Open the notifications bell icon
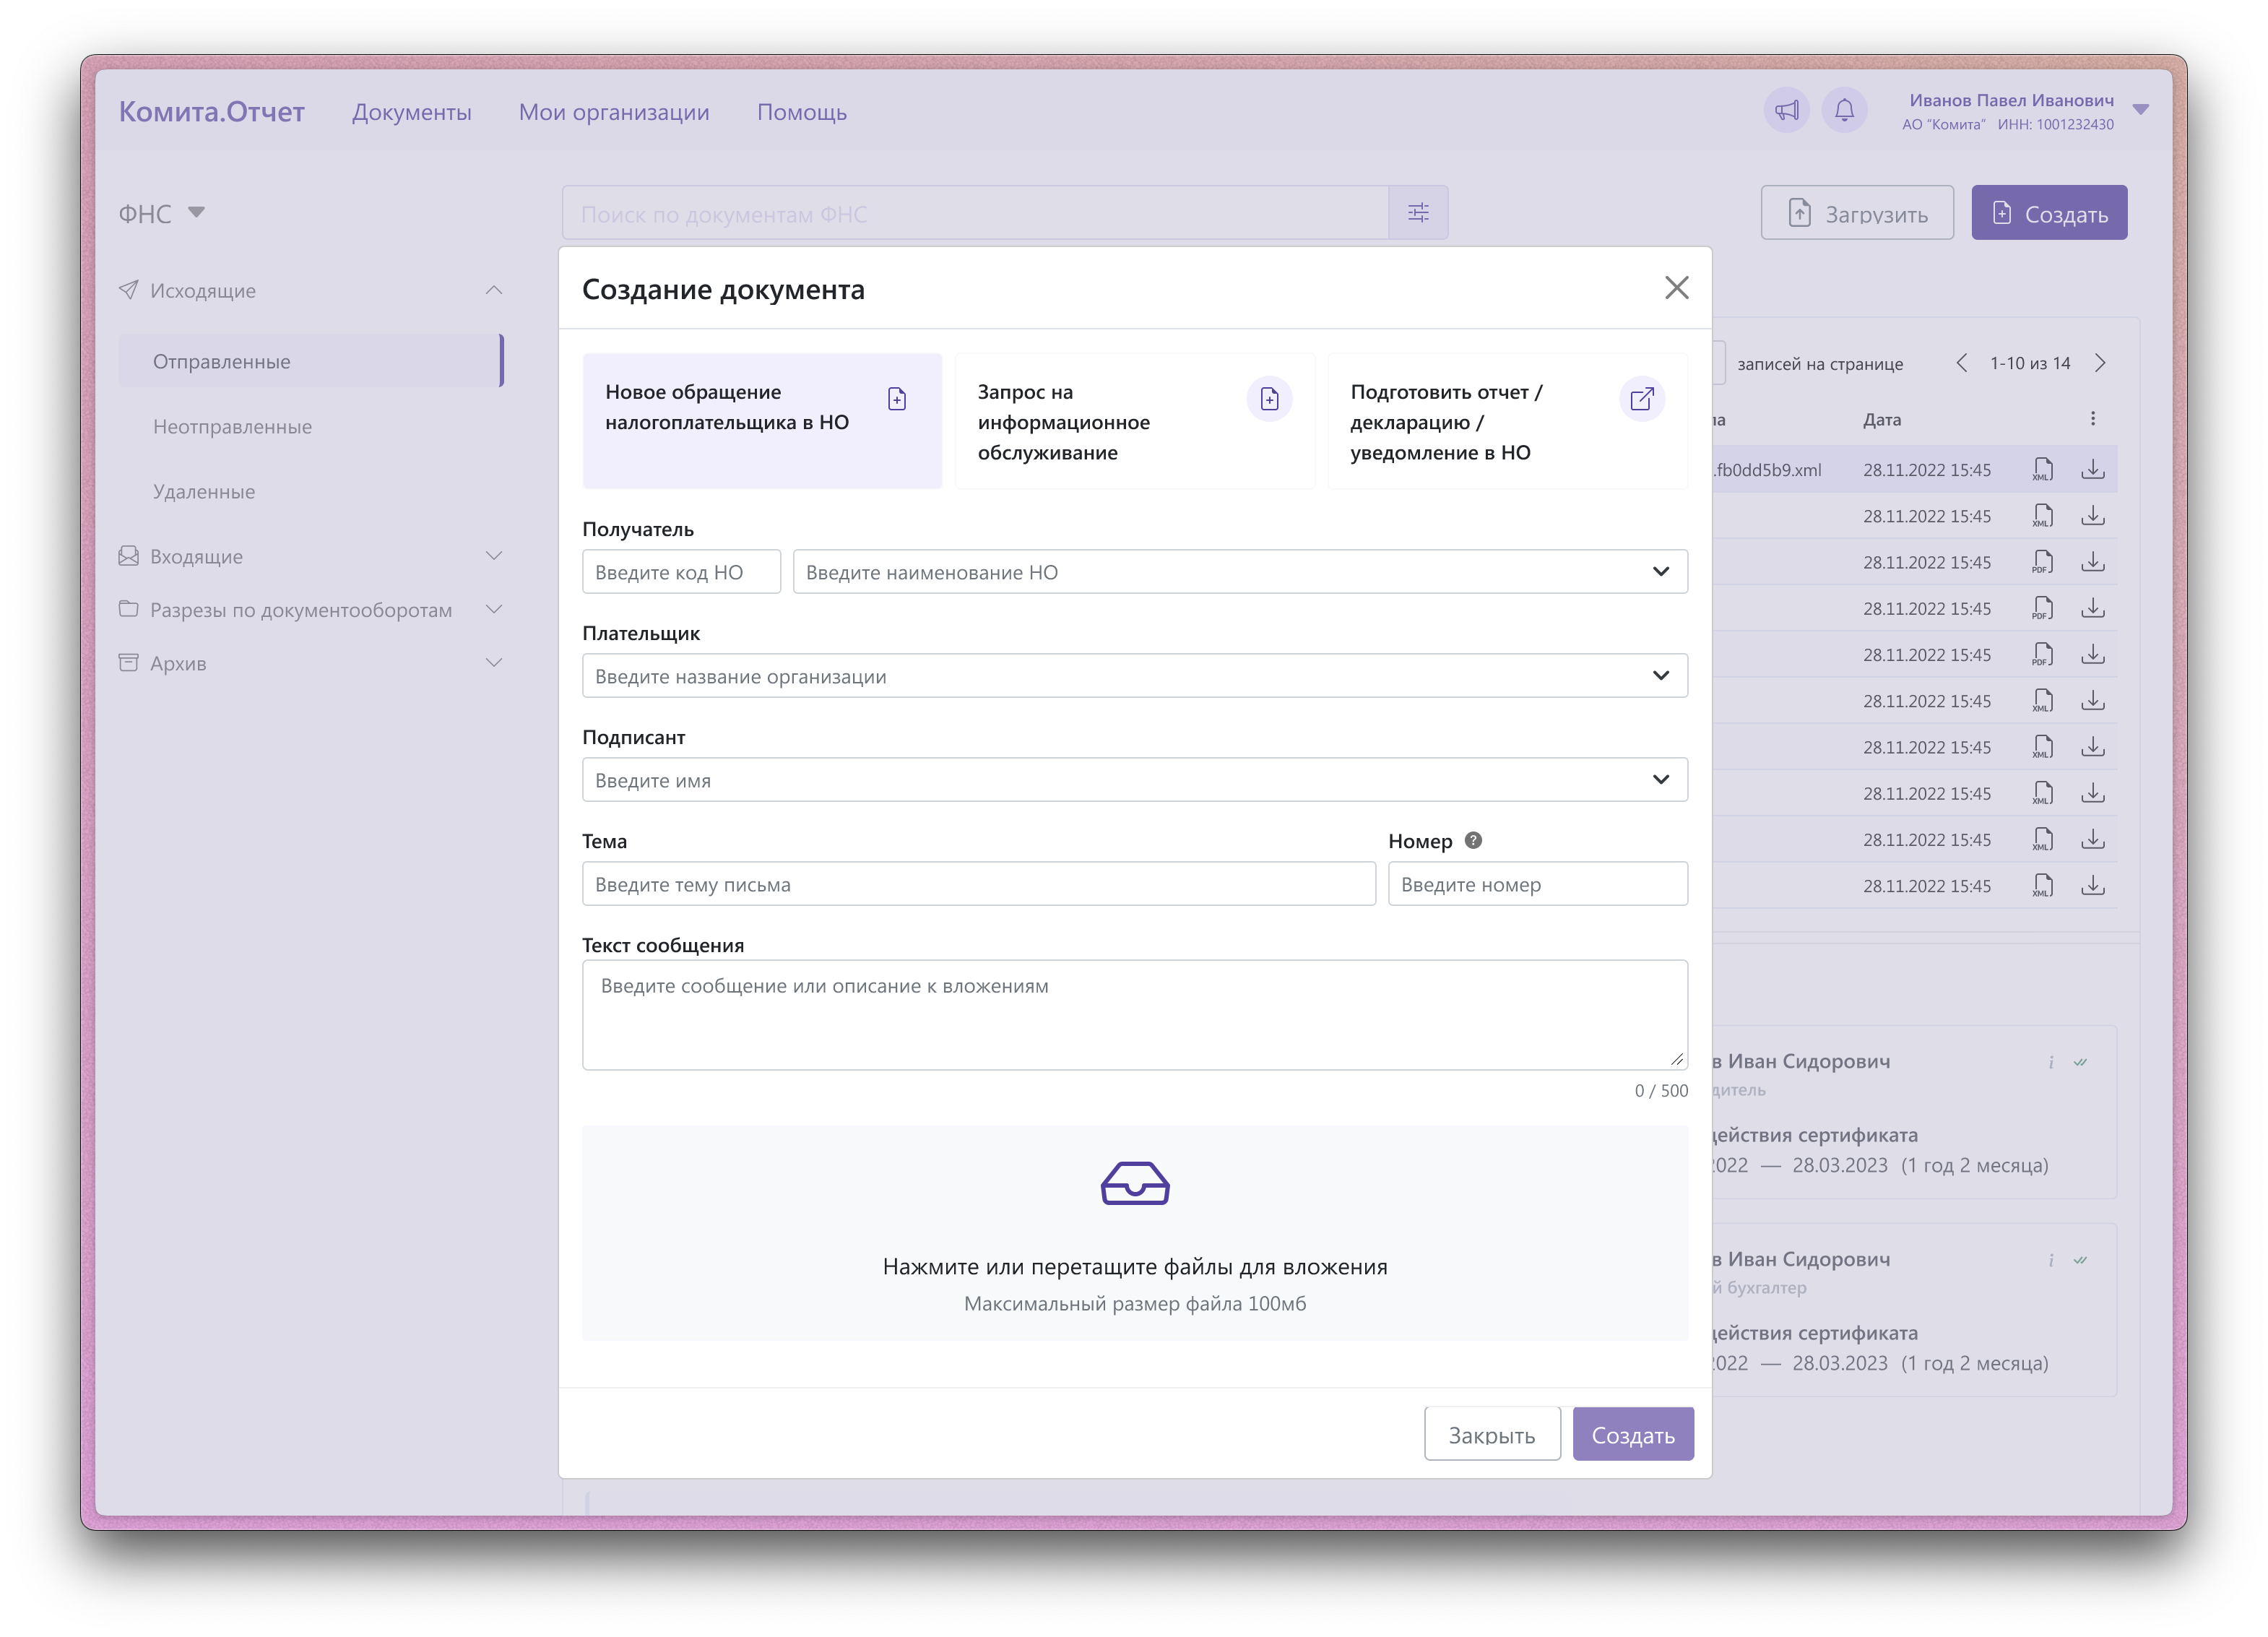 [x=1844, y=110]
